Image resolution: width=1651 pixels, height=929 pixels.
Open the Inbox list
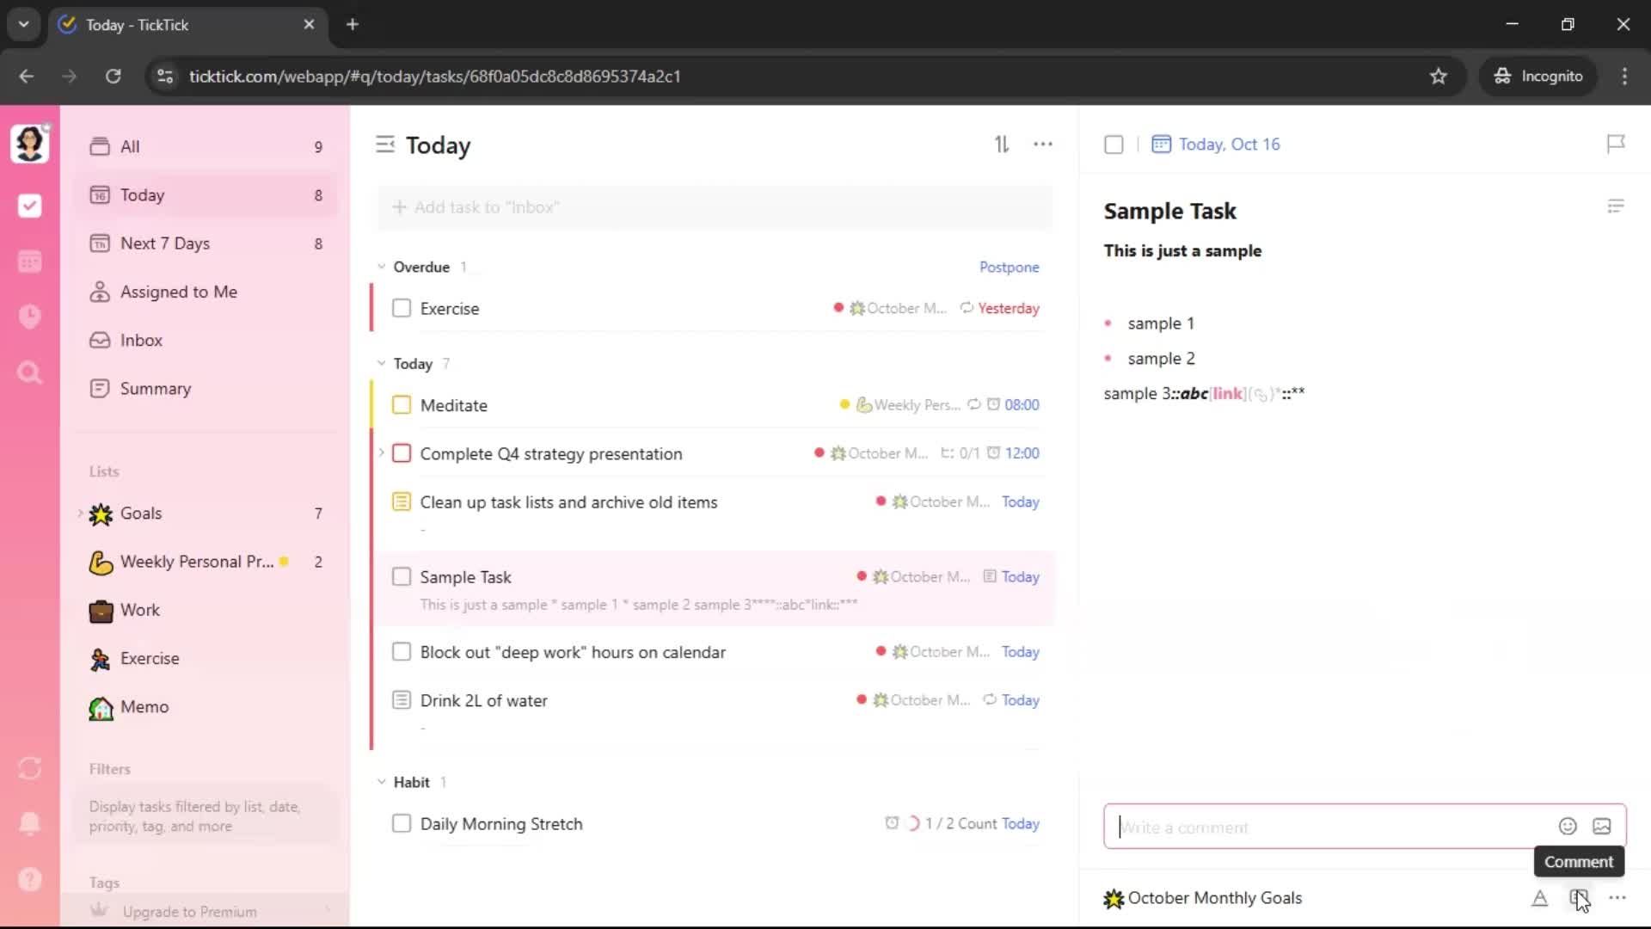[x=141, y=340]
